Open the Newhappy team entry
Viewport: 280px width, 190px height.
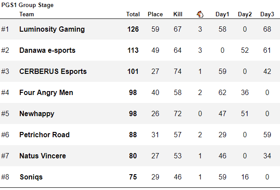37,114
